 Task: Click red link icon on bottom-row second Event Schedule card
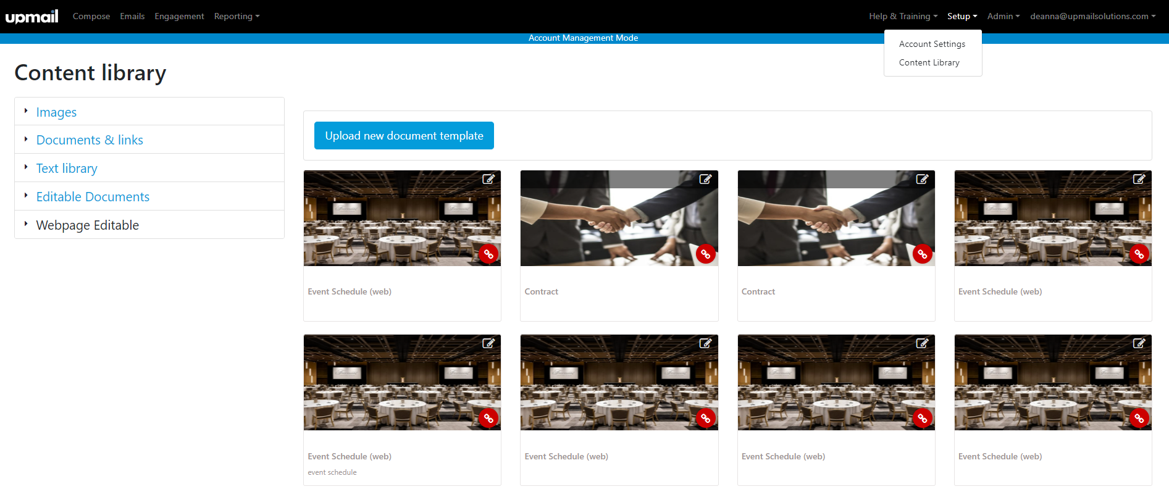(x=705, y=418)
